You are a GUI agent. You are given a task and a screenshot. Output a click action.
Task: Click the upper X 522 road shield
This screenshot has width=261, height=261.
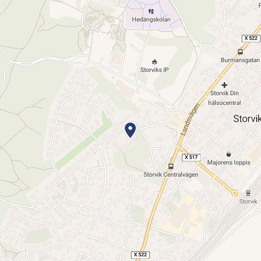pos(251,38)
